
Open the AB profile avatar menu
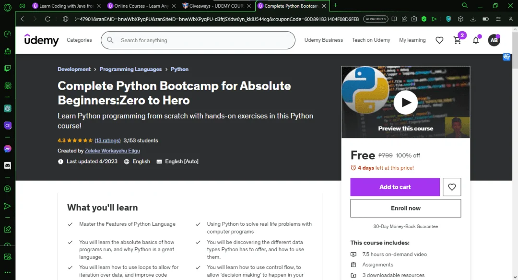(x=494, y=40)
